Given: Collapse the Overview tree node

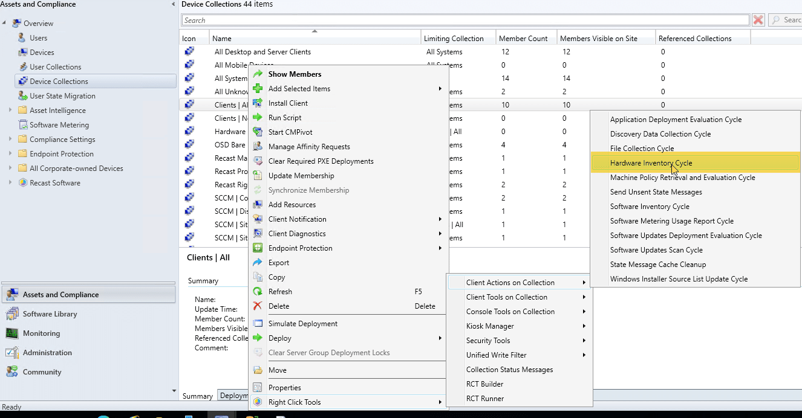Looking at the screenshot, I should [5, 24].
